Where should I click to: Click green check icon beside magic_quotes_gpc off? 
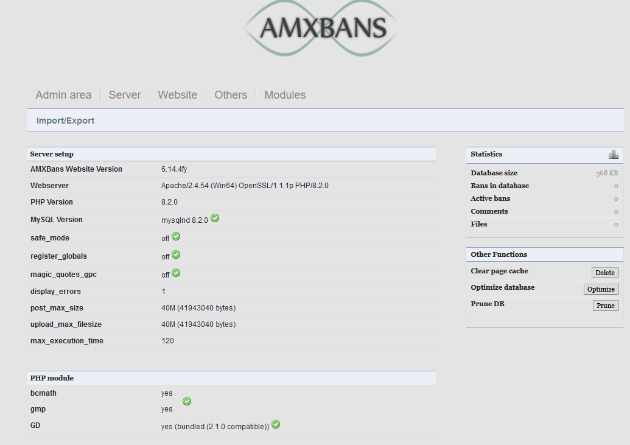point(176,273)
